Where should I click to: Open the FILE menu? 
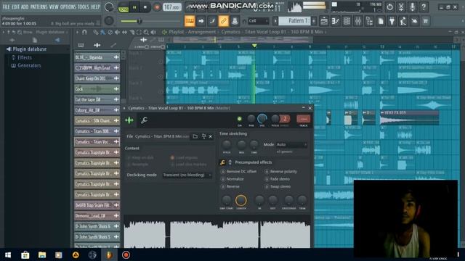(6, 7)
